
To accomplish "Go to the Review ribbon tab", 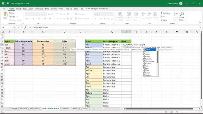I will [54, 9].
